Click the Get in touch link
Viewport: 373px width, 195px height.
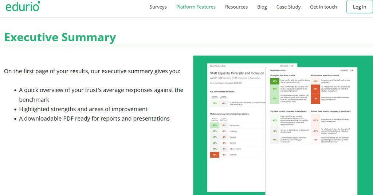pyautogui.click(x=323, y=7)
